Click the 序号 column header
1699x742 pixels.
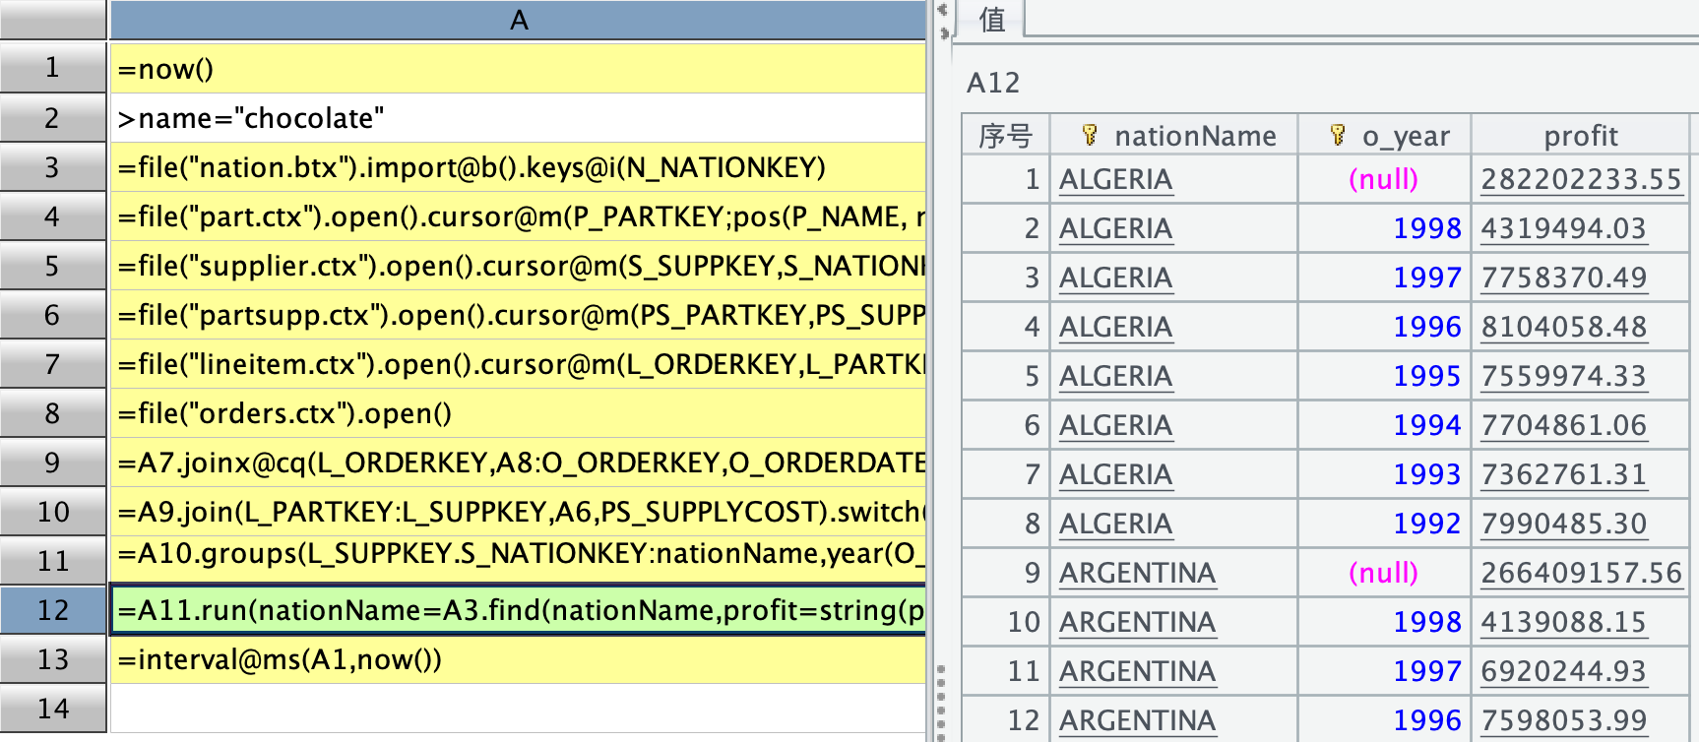tap(1006, 135)
